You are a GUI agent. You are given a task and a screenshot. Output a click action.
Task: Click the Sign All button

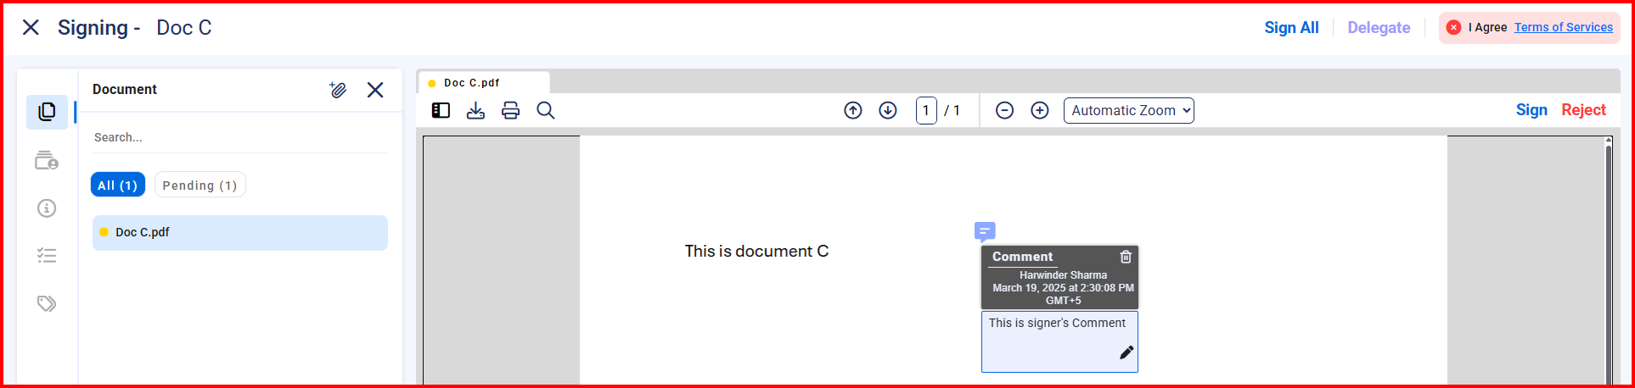click(x=1291, y=28)
